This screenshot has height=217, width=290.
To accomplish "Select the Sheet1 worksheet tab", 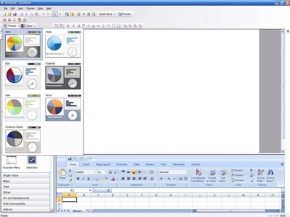I will 77,211.
